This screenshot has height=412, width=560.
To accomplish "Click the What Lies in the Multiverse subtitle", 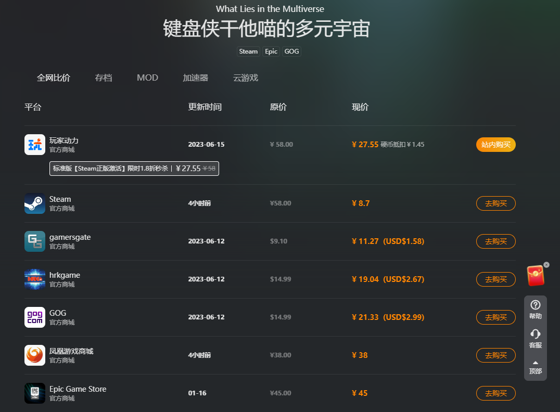I will 270,9.
